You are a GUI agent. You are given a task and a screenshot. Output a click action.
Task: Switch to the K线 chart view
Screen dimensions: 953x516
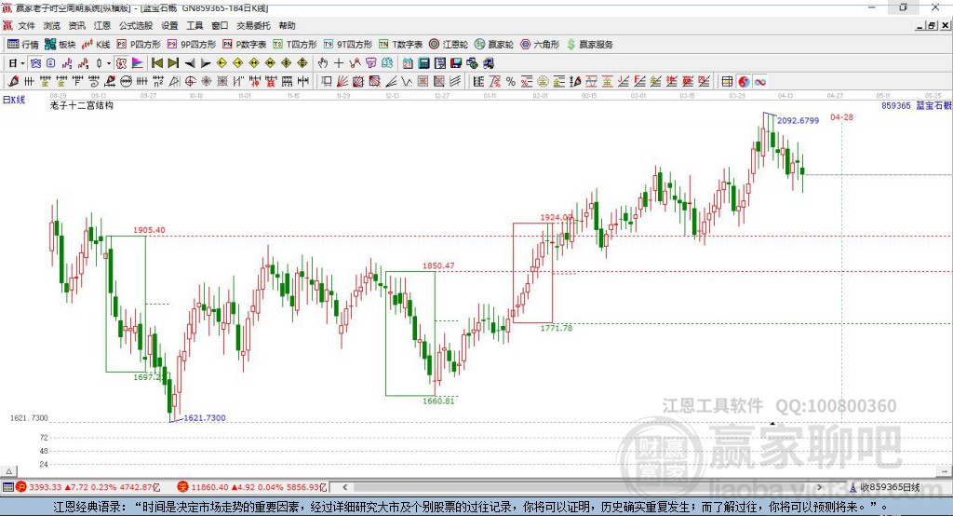click(x=96, y=45)
